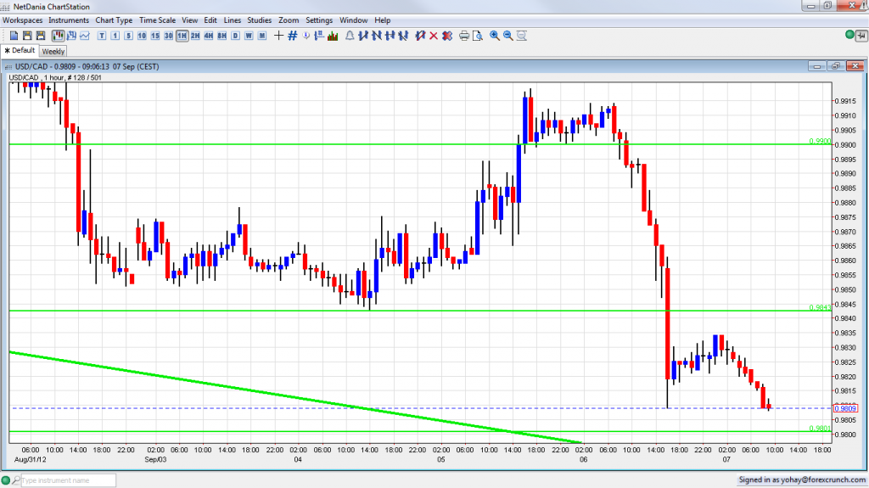Click the Signed in as yohay@forexcrunch.com text
Viewport: 869px width, 488px height.
click(802, 480)
